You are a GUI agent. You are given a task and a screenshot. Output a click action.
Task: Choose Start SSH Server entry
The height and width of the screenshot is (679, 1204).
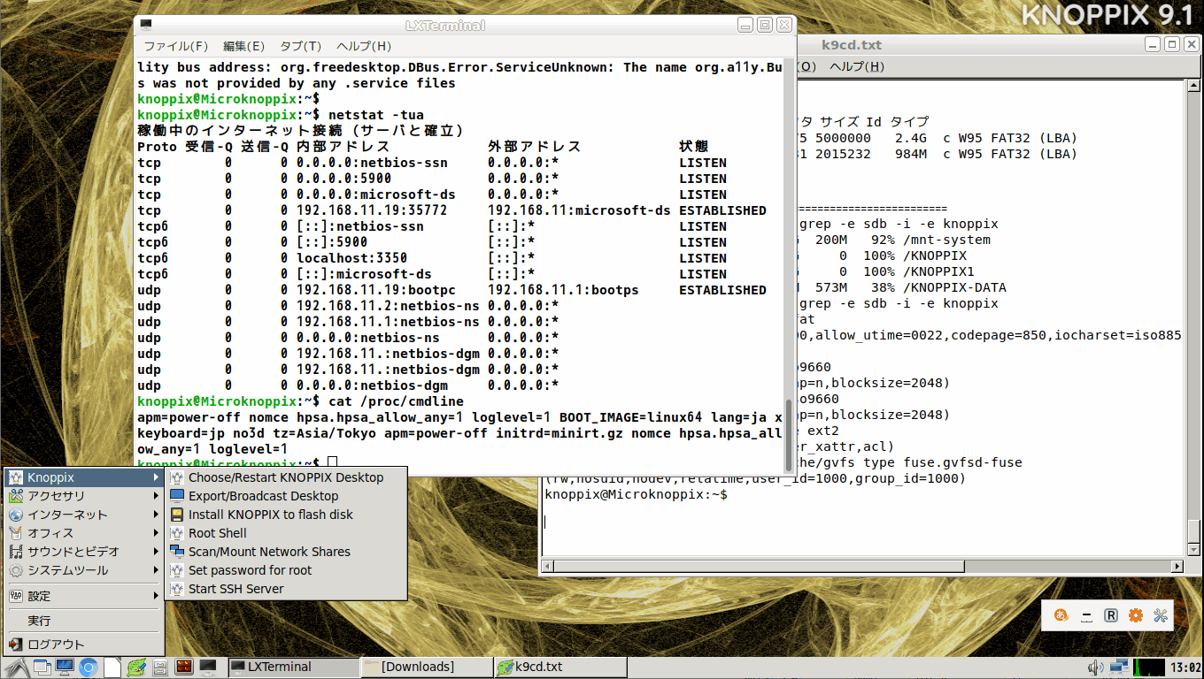pos(286,589)
